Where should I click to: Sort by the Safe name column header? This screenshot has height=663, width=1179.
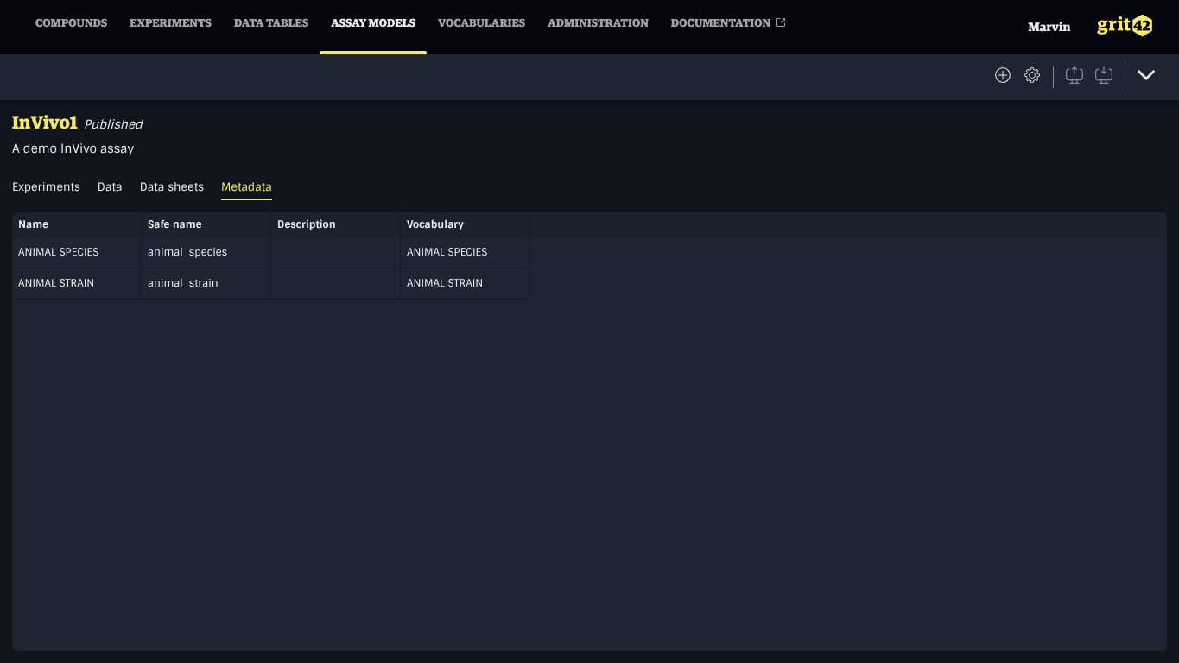(206, 224)
